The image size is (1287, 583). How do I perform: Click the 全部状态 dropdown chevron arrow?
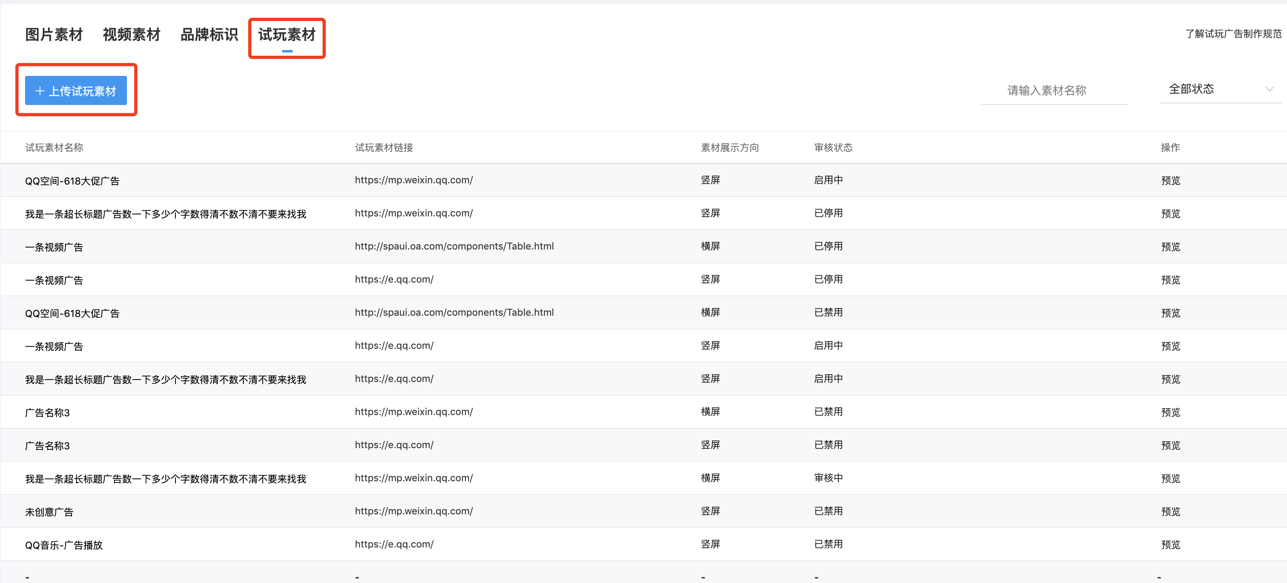tap(1269, 89)
